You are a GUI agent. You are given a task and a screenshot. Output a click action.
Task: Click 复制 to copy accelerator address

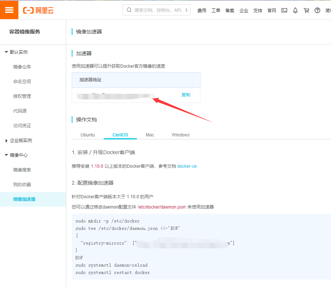point(186,95)
